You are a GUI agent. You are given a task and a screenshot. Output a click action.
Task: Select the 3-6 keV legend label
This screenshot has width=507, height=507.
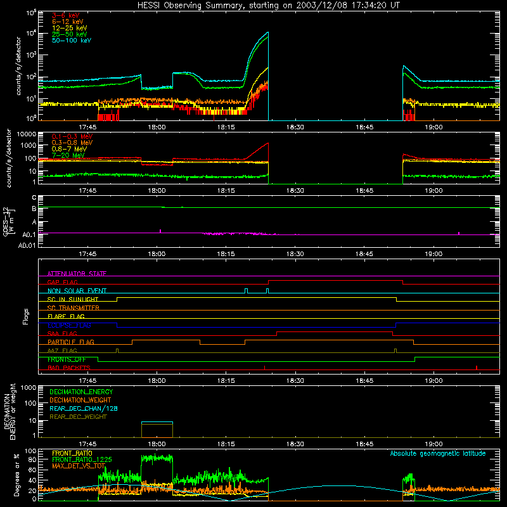pos(66,15)
